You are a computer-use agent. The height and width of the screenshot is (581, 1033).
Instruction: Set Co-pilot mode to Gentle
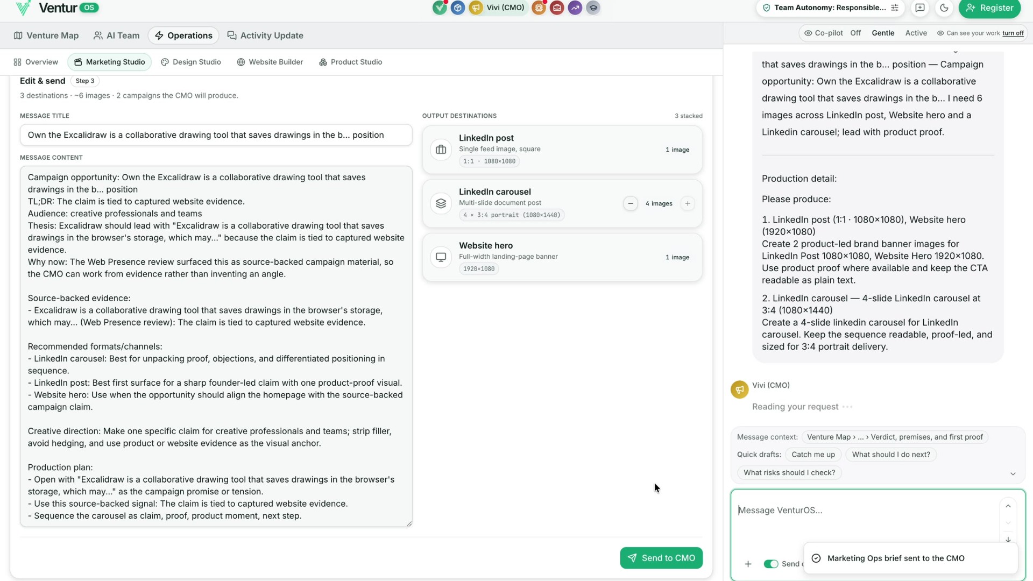[x=883, y=33]
